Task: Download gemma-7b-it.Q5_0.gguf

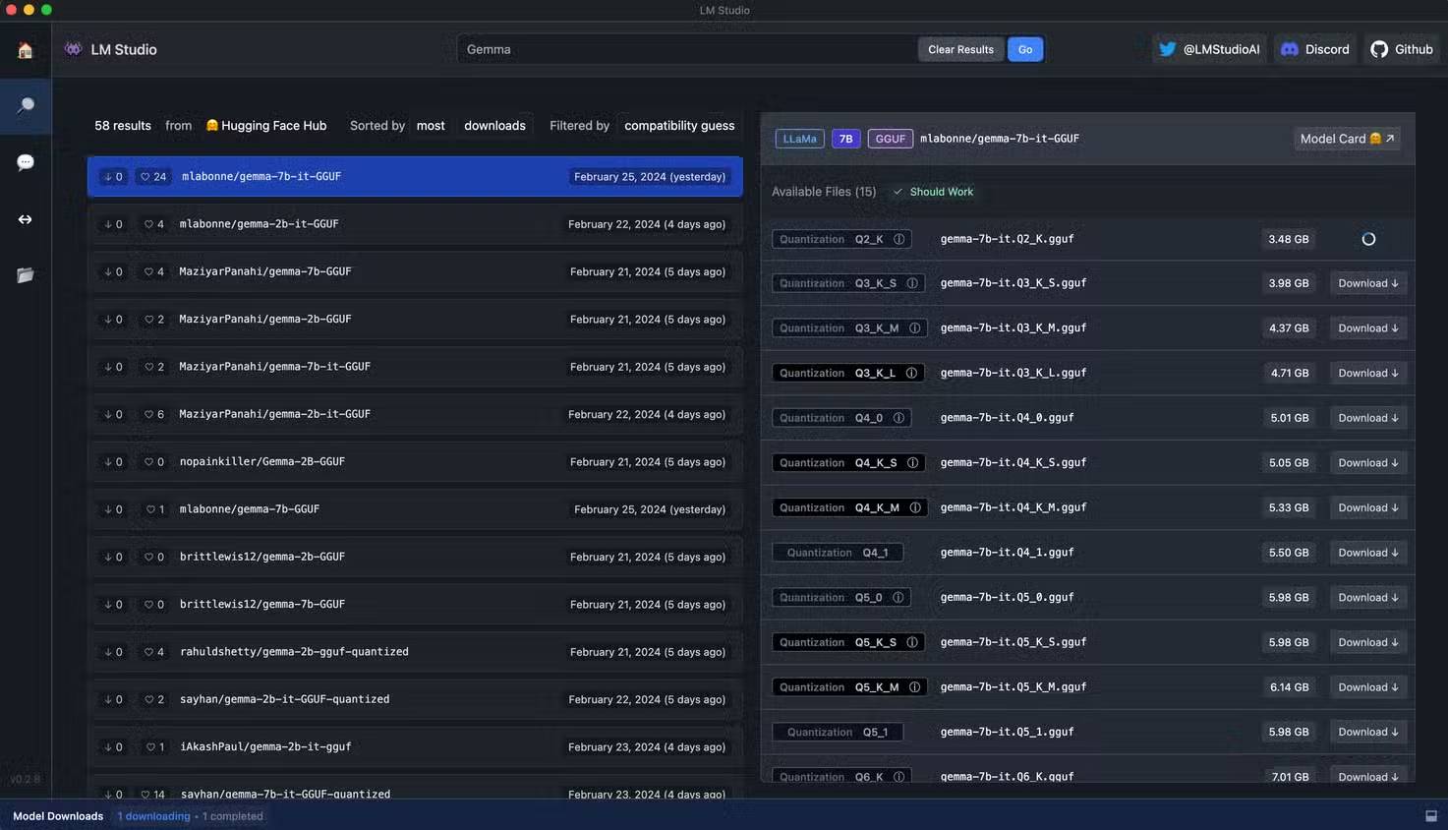Action: pyautogui.click(x=1368, y=598)
